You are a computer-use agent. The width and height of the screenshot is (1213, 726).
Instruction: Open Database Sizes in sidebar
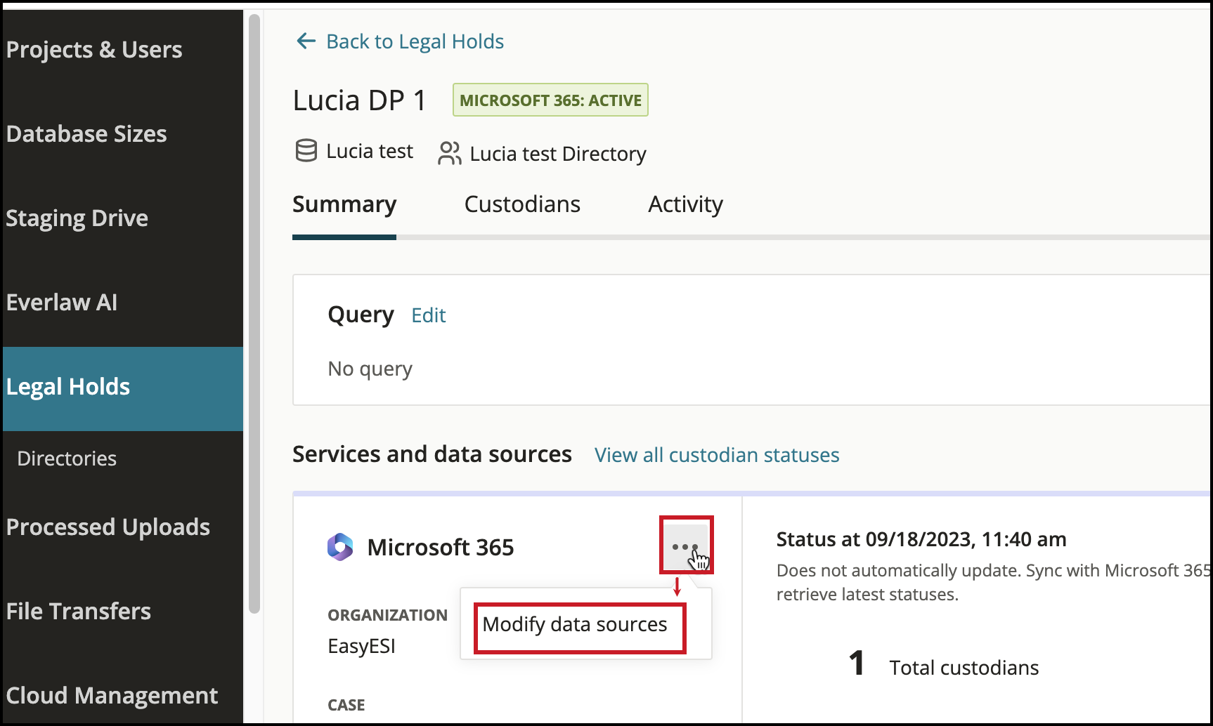click(123, 134)
